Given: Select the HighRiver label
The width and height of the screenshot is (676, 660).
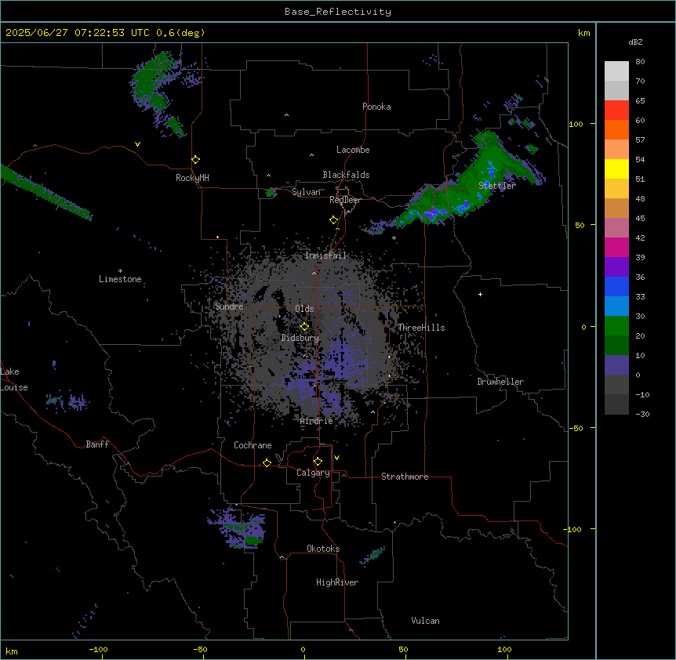Looking at the screenshot, I should [337, 582].
